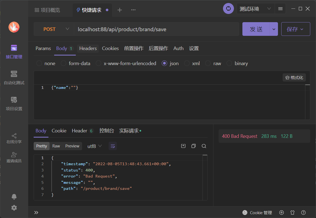
Task: Open 邀请成员 invite members
Action: coord(14,158)
